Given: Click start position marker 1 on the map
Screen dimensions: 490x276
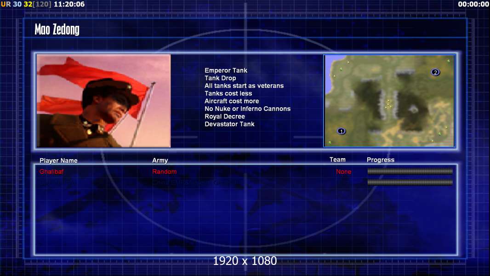Looking at the screenshot, I should pos(341,131).
